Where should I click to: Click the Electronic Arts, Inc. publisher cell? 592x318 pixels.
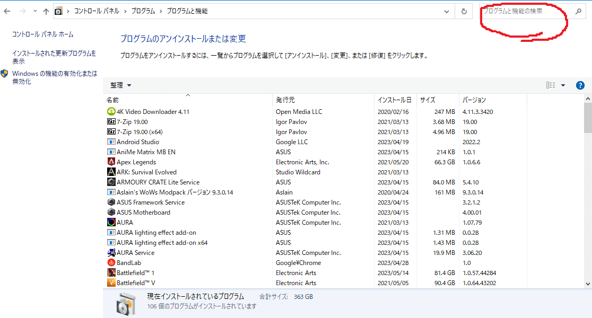tap(302, 162)
